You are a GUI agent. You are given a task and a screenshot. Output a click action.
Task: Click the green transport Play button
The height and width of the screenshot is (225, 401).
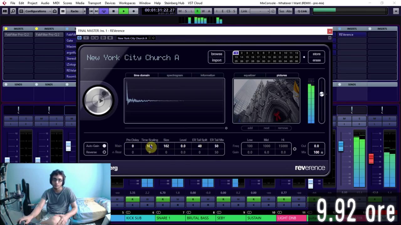[x=123, y=11]
